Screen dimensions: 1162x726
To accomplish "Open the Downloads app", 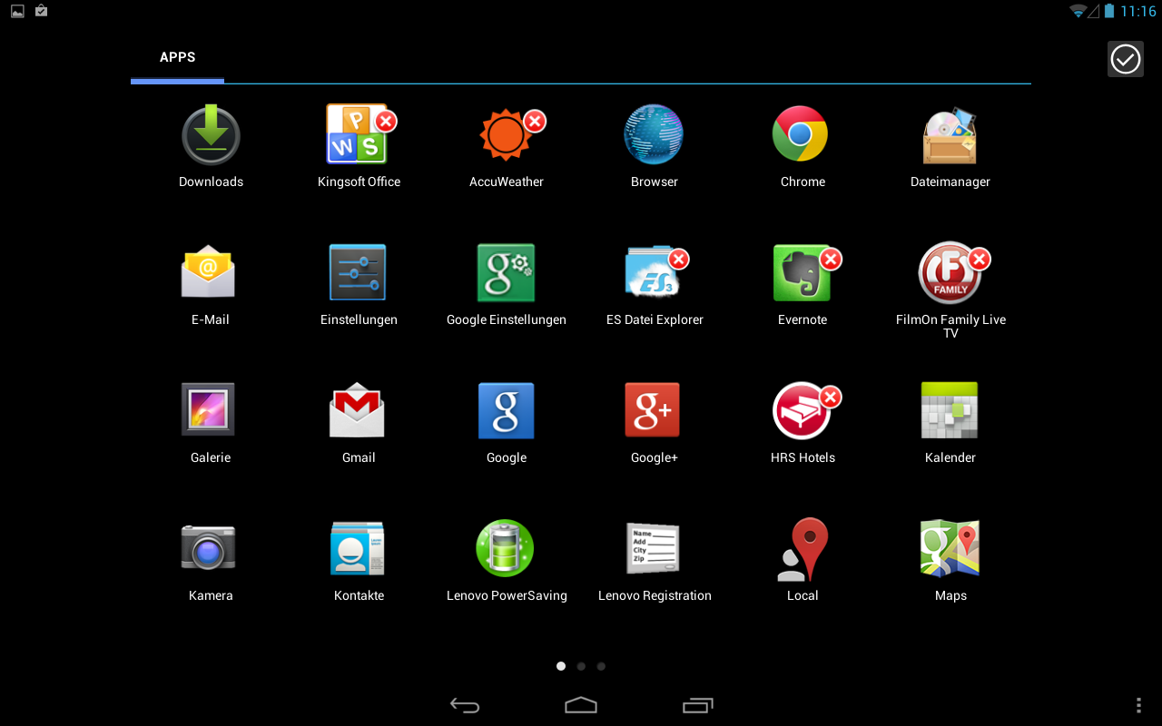I will click(x=211, y=134).
